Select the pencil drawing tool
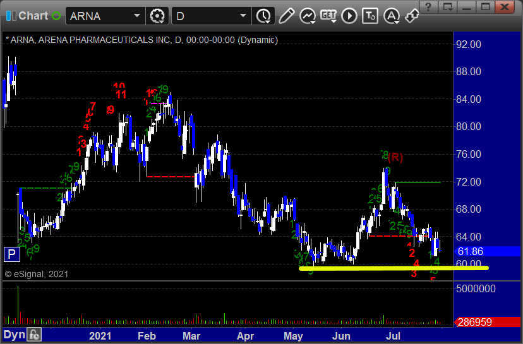The height and width of the screenshot is (344, 523). (x=286, y=16)
